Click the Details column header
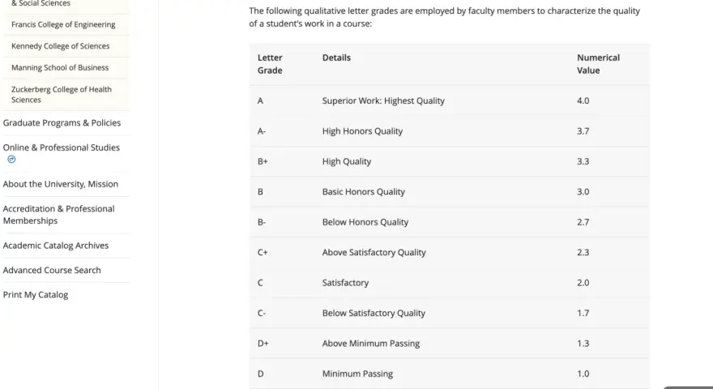This screenshot has height=389, width=713. [x=336, y=58]
